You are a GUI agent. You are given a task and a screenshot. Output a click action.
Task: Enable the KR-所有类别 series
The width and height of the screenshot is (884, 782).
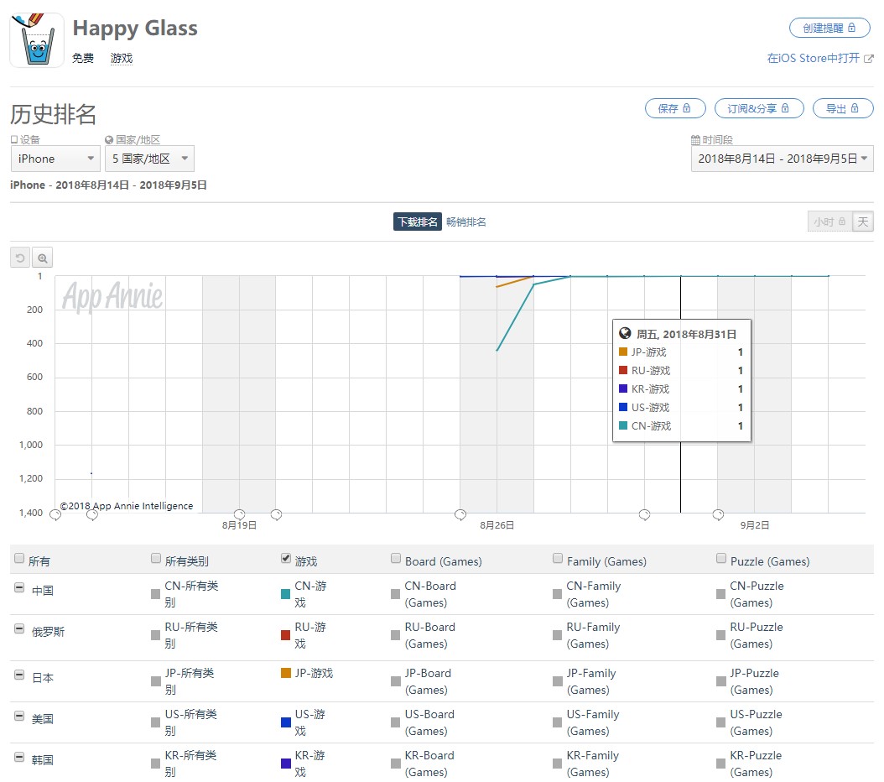[156, 764]
